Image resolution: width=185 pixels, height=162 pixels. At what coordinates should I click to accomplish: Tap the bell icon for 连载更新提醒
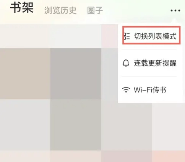126,63
